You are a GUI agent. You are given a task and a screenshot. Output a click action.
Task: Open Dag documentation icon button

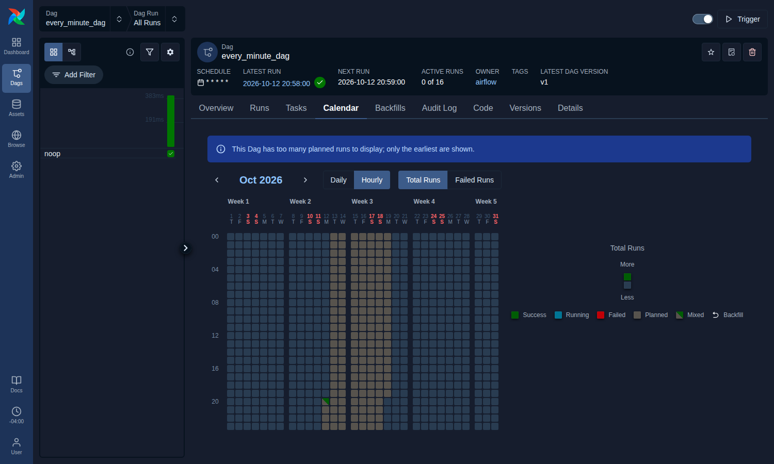[x=732, y=52]
